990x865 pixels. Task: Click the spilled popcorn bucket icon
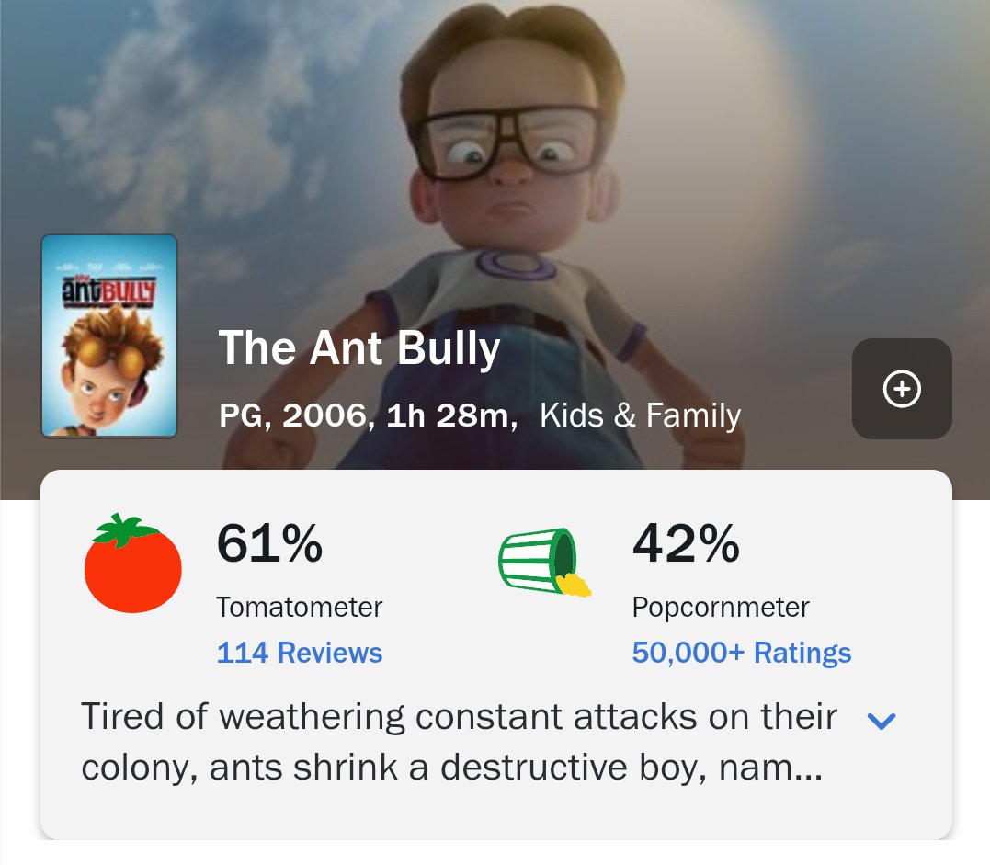[545, 562]
